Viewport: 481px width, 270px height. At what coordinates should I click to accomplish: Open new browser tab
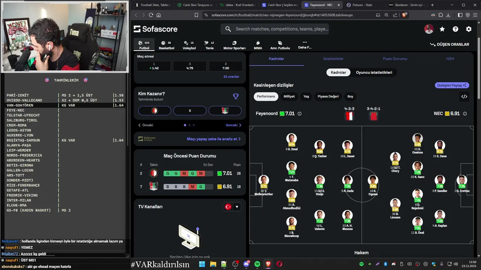pos(432,5)
